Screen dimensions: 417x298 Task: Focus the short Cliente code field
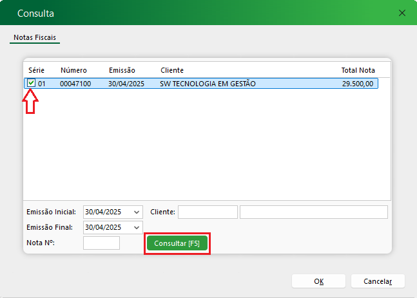(208, 212)
